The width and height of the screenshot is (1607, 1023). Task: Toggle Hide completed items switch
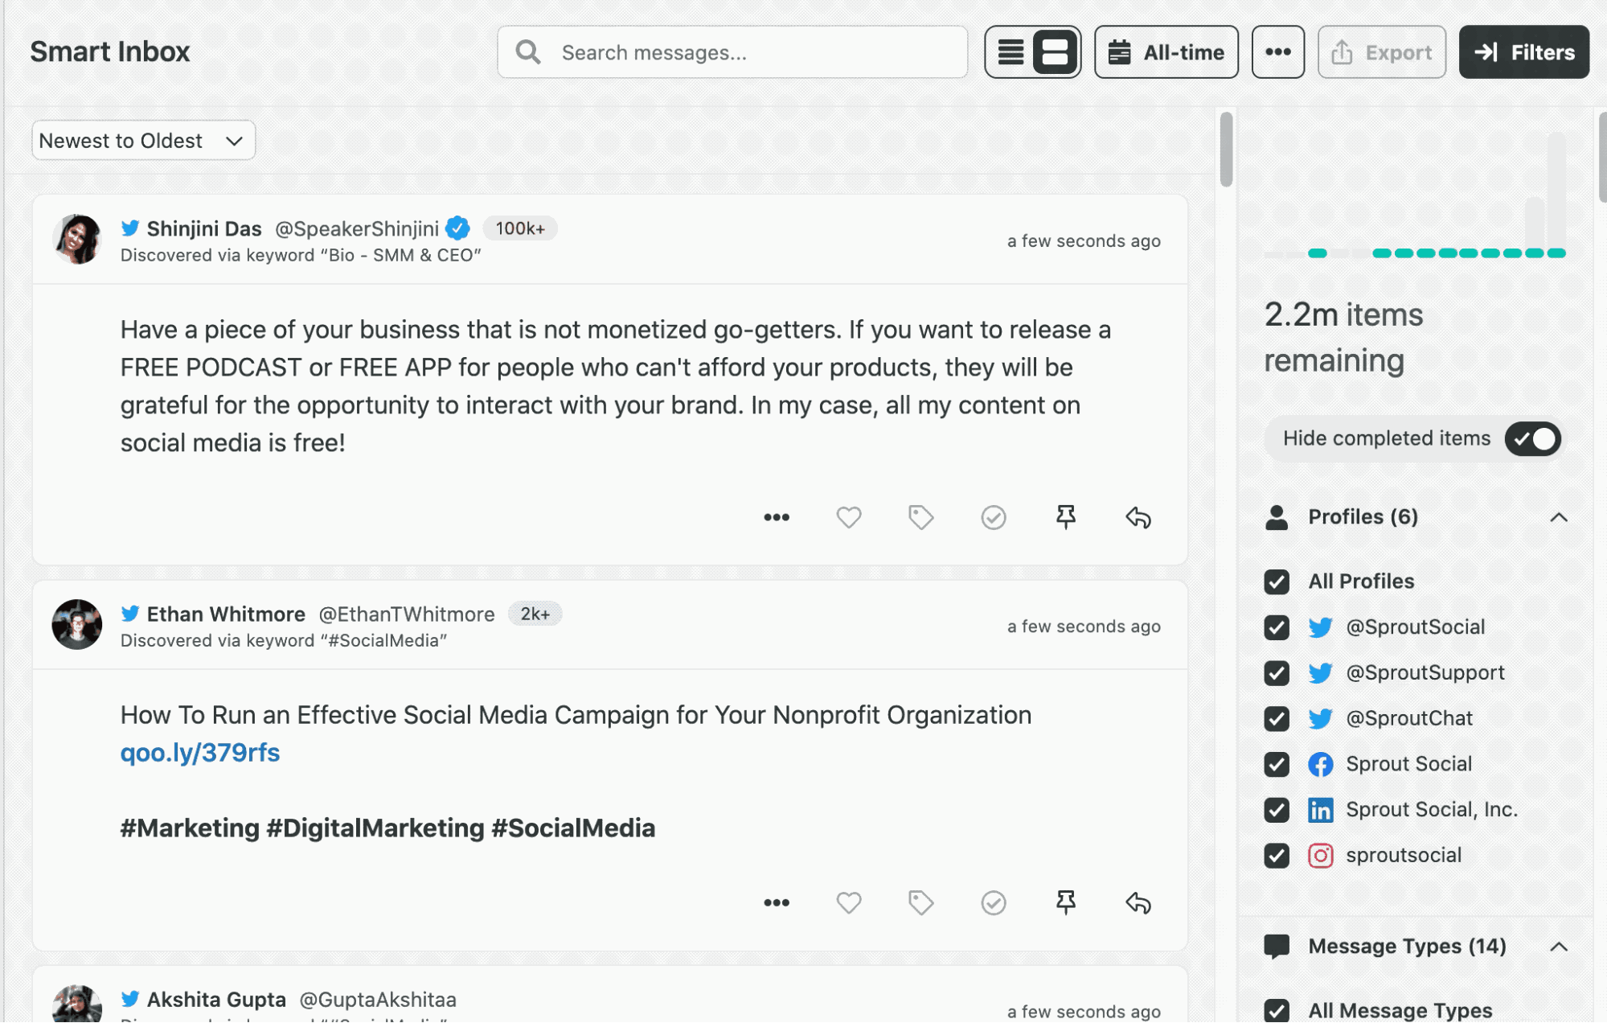coord(1532,439)
